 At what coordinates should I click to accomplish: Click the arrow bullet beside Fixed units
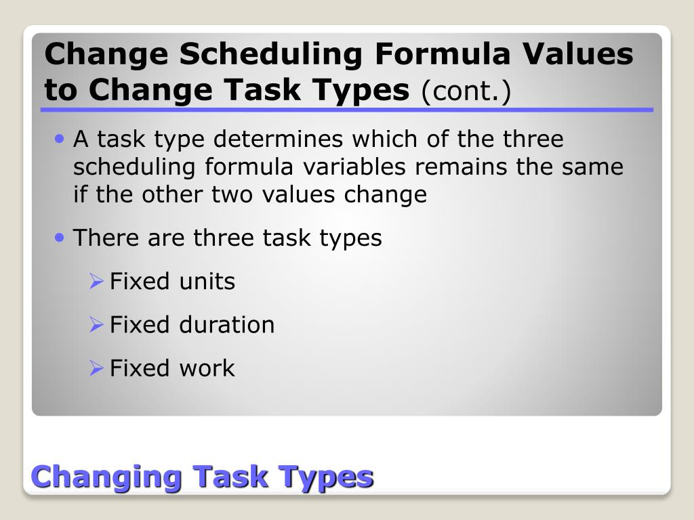tap(96, 281)
